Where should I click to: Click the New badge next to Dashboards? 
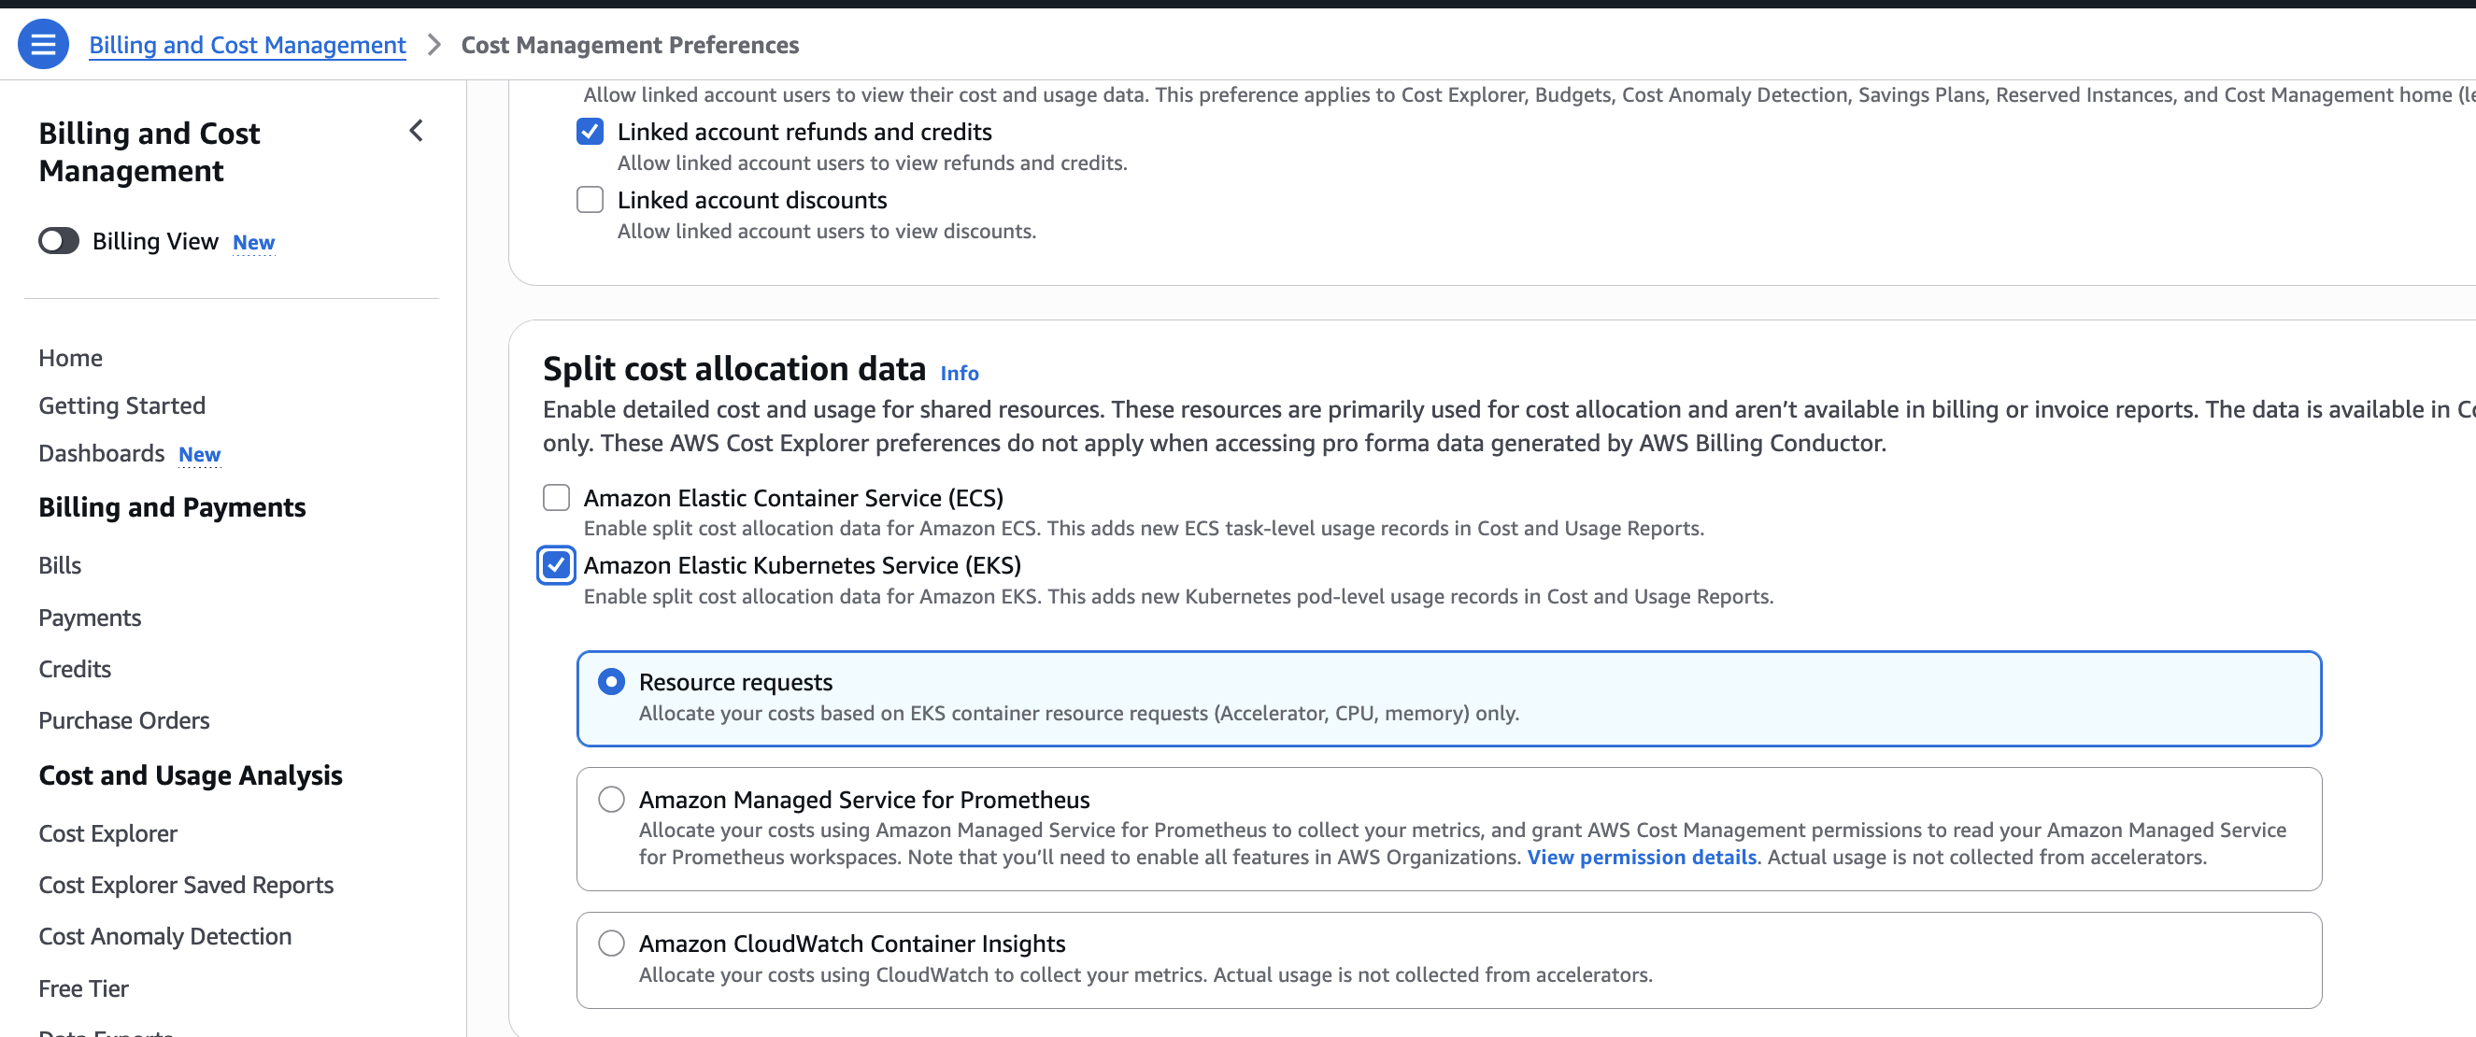tap(199, 454)
